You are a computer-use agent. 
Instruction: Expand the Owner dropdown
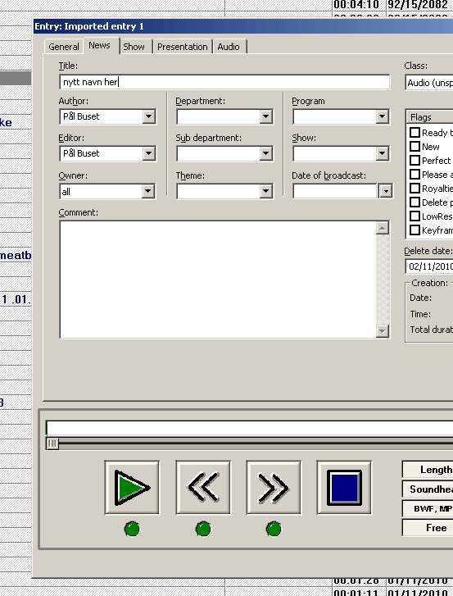[148, 191]
